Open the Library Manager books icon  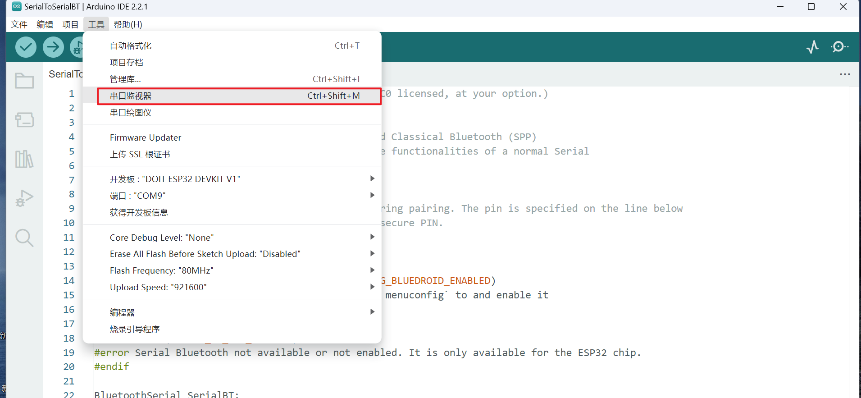(24, 159)
